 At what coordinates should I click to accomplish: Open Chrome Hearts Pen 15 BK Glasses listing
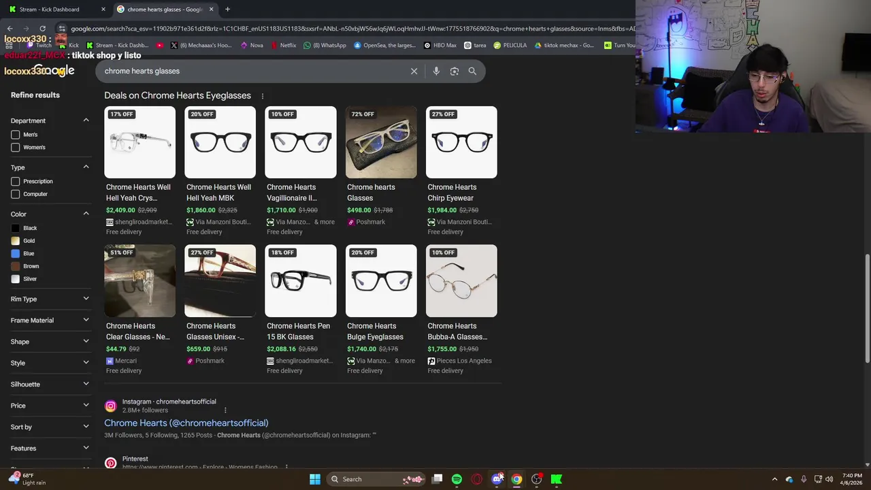pos(298,331)
